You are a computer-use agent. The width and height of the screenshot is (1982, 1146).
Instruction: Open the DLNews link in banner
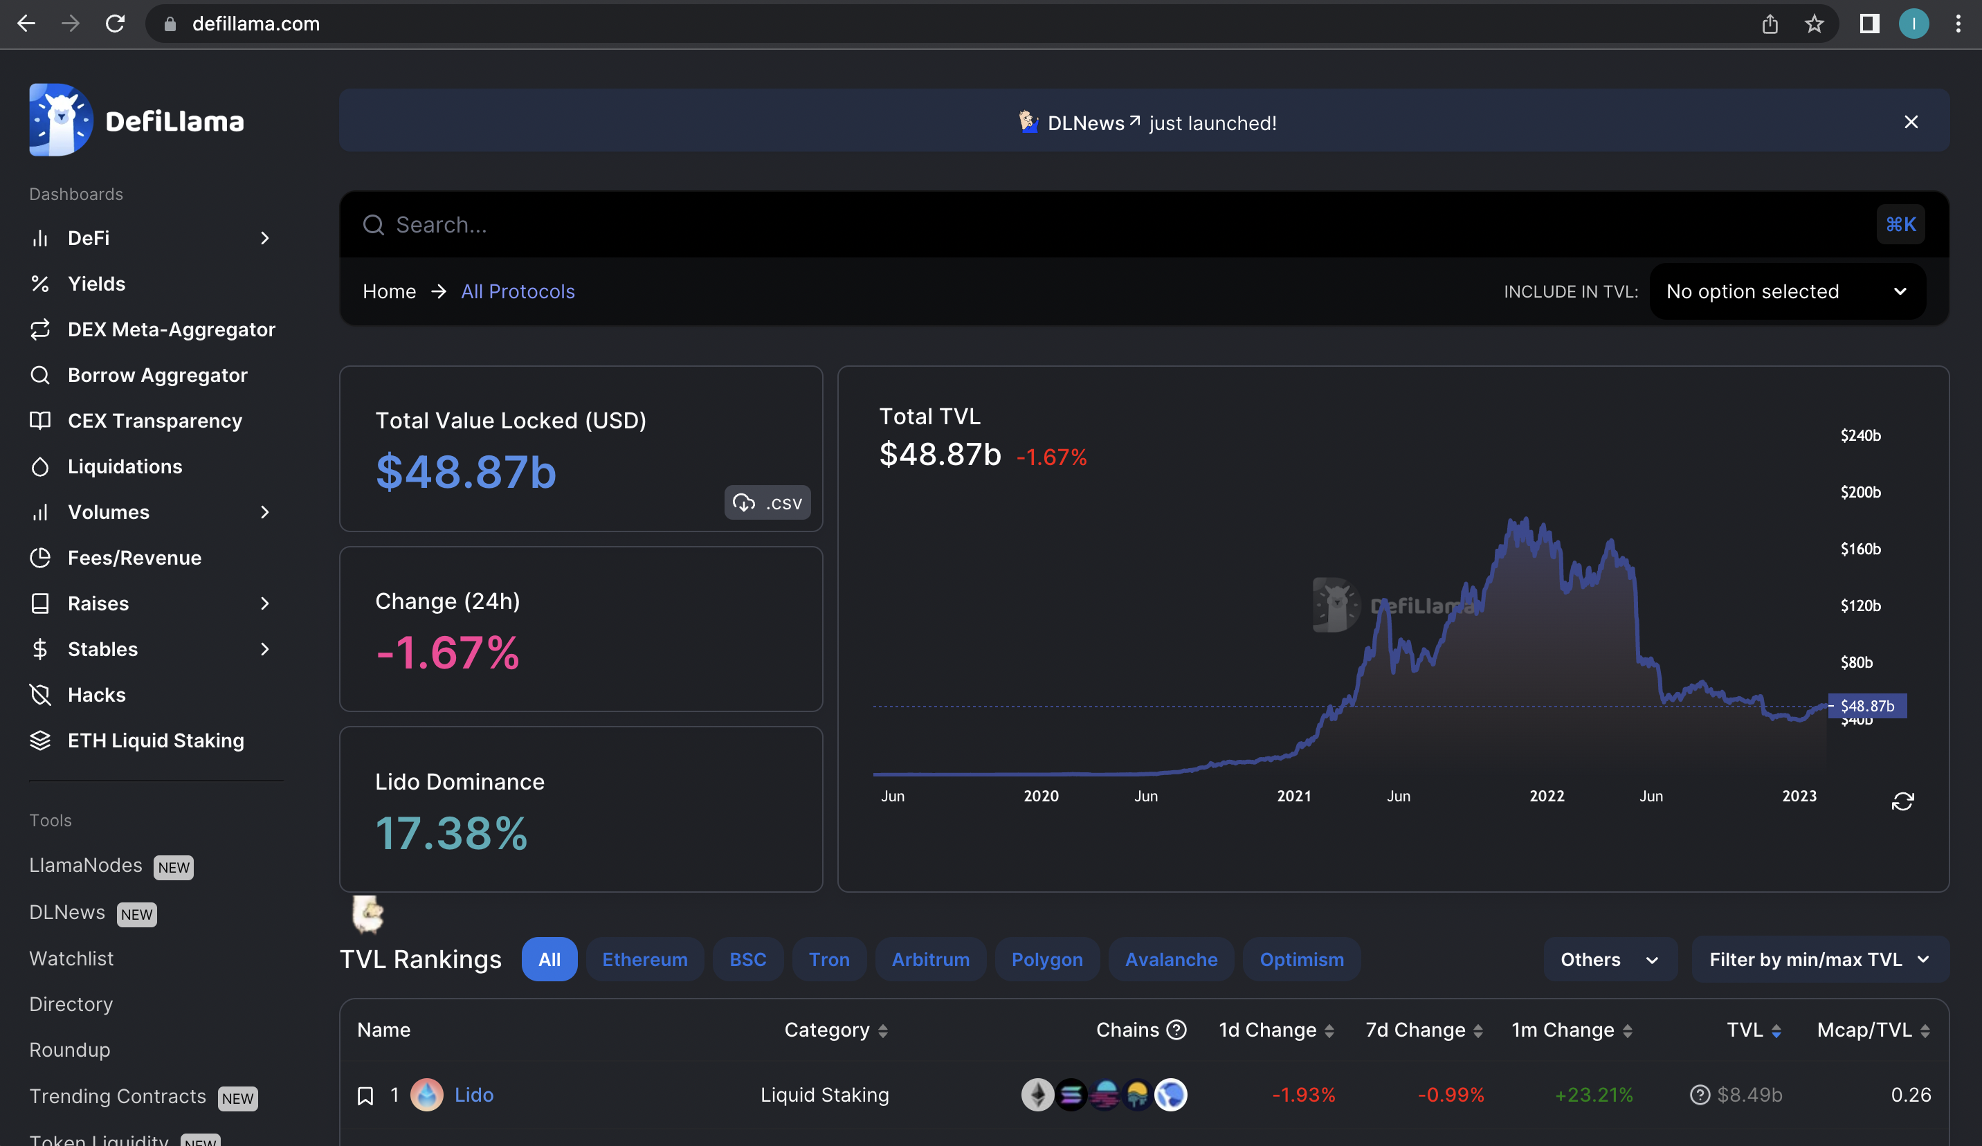click(1093, 123)
